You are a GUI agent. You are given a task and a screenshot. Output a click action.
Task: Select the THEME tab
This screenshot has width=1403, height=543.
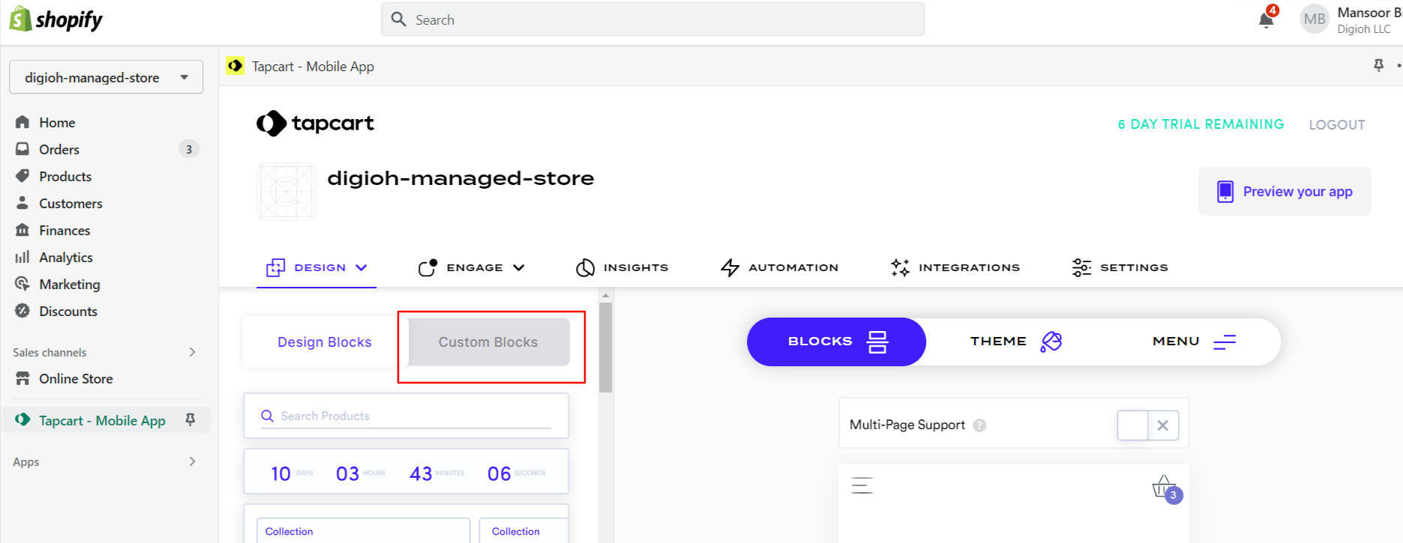tap(1015, 342)
